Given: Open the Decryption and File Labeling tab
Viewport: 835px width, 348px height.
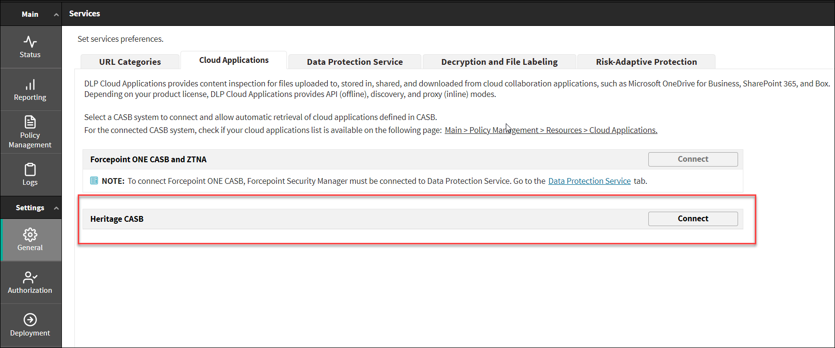Looking at the screenshot, I should coord(499,62).
